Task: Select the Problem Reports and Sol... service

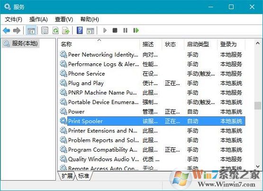Action: 103,140
